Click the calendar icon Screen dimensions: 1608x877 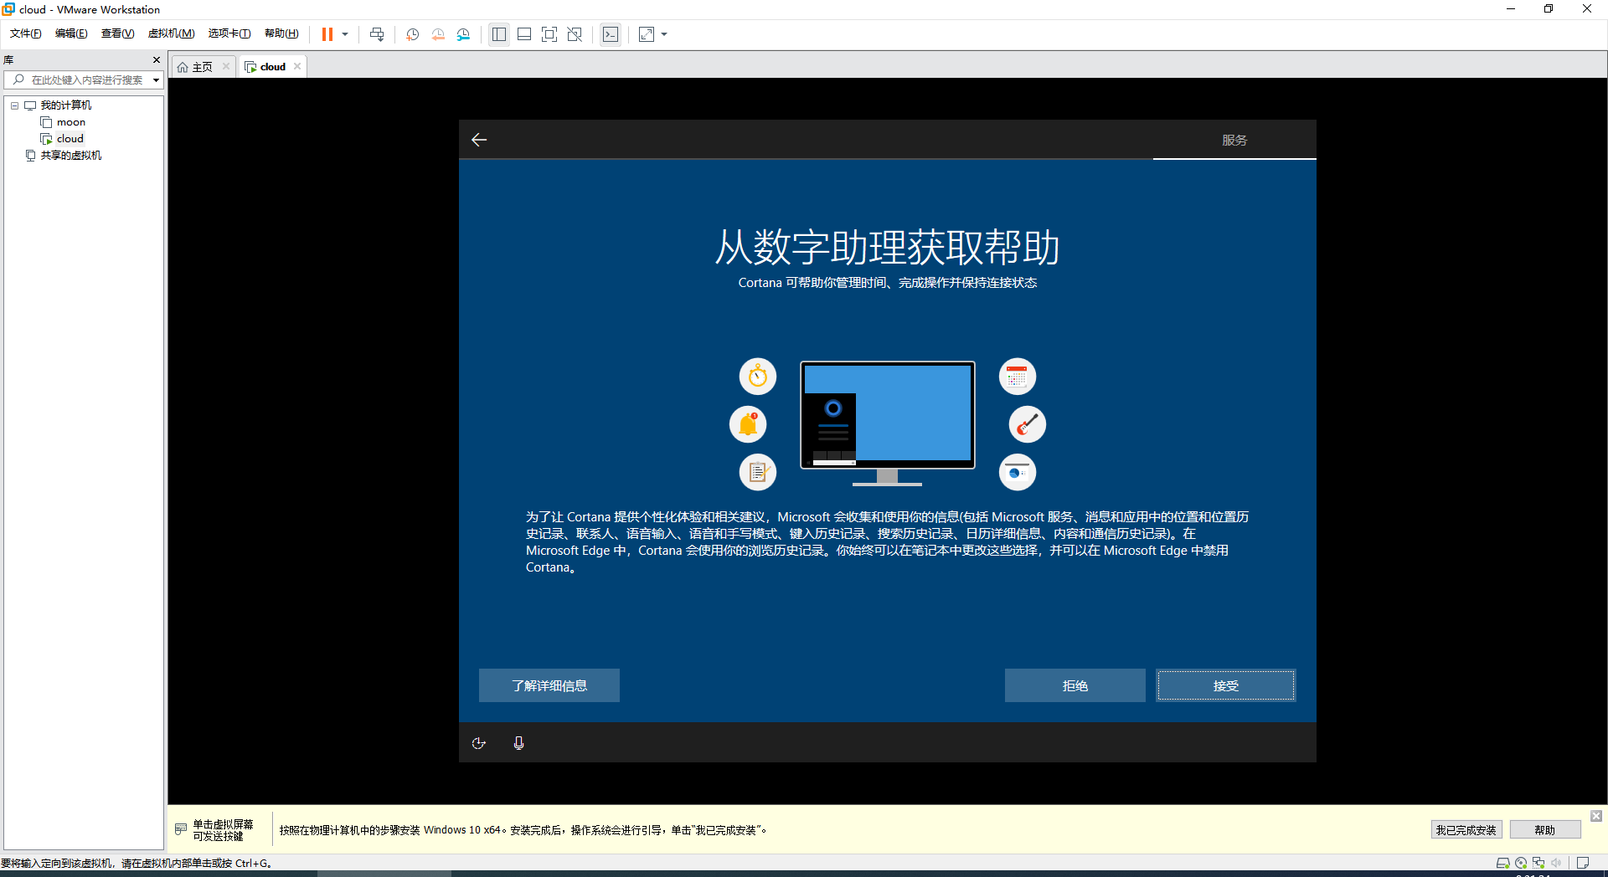pyautogui.click(x=1018, y=377)
